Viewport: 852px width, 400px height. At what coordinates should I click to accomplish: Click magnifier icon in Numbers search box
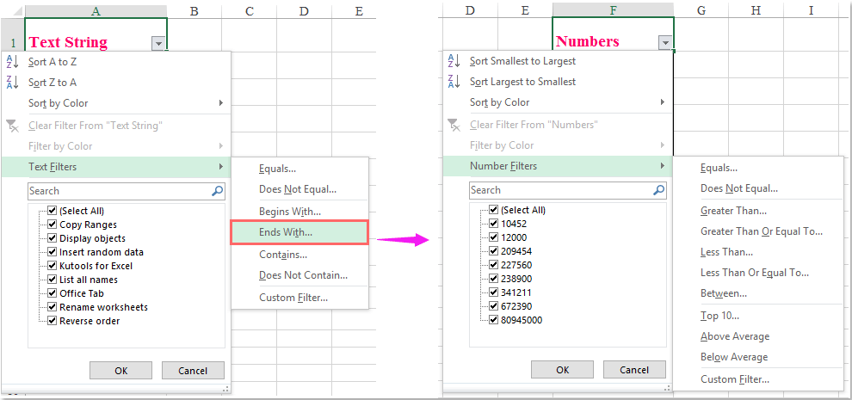click(658, 190)
